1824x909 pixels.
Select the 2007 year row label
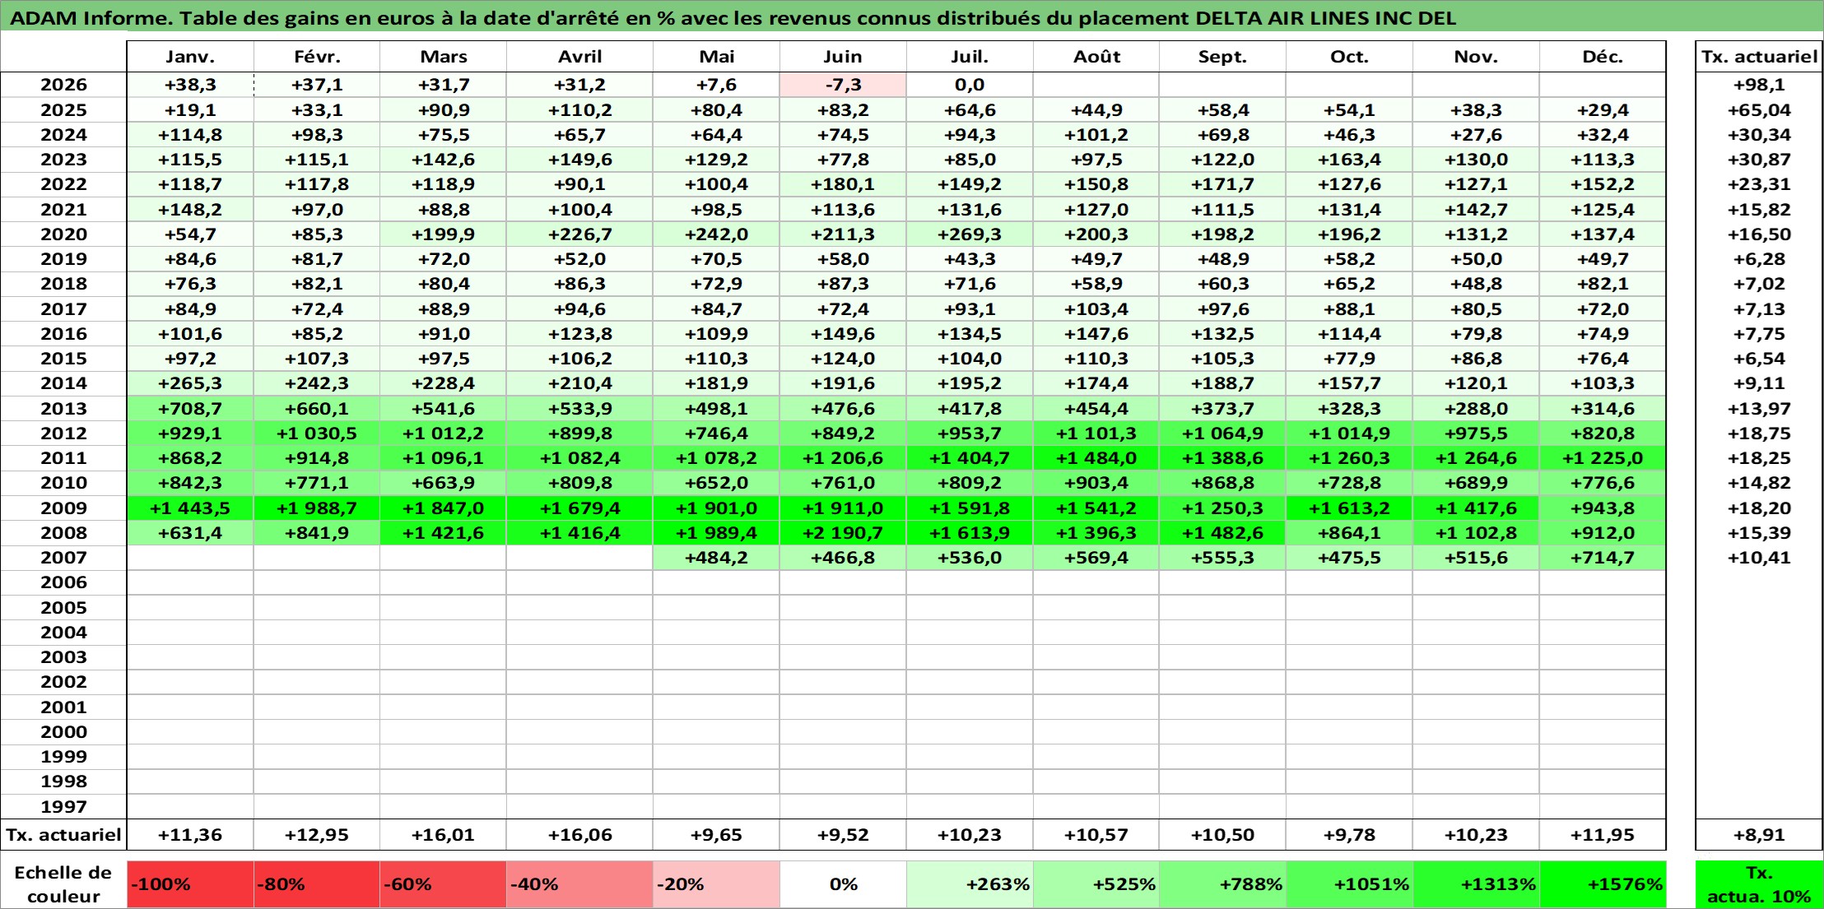click(x=63, y=558)
